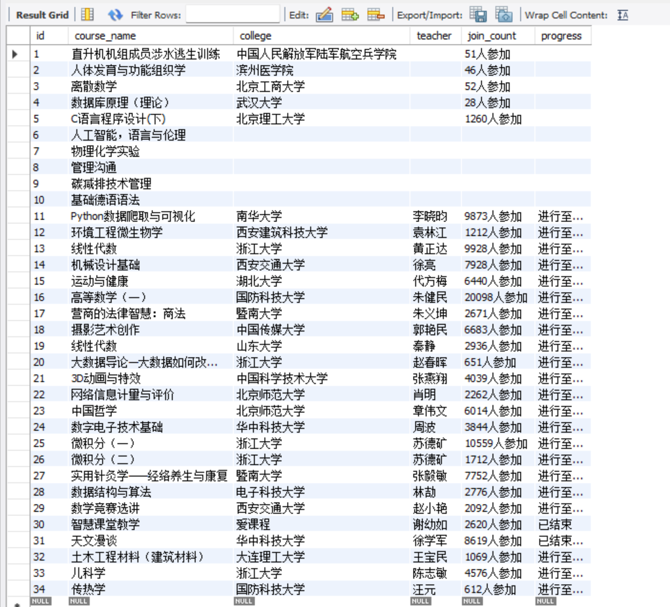Select the 电子科技大学 cell
Screen dimensions: 670x607
click(322, 492)
